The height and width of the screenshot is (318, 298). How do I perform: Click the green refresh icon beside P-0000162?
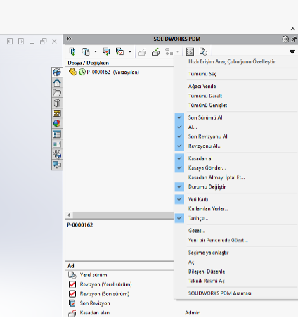tap(82, 72)
